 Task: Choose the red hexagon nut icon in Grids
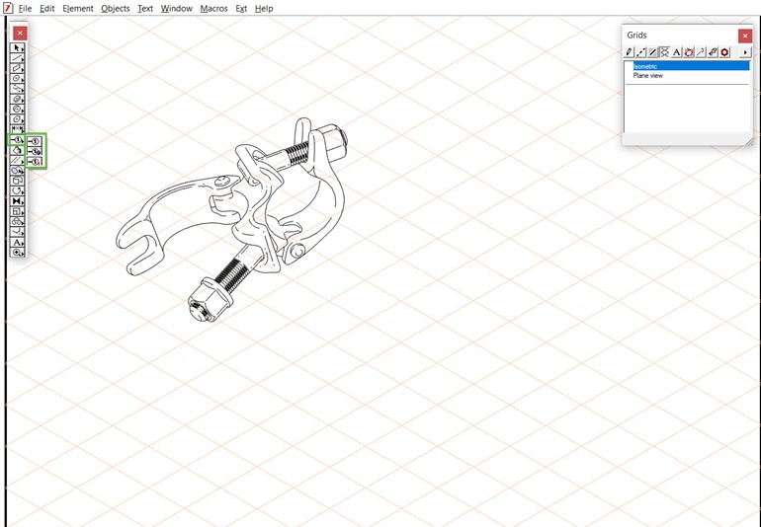pyautogui.click(x=724, y=52)
